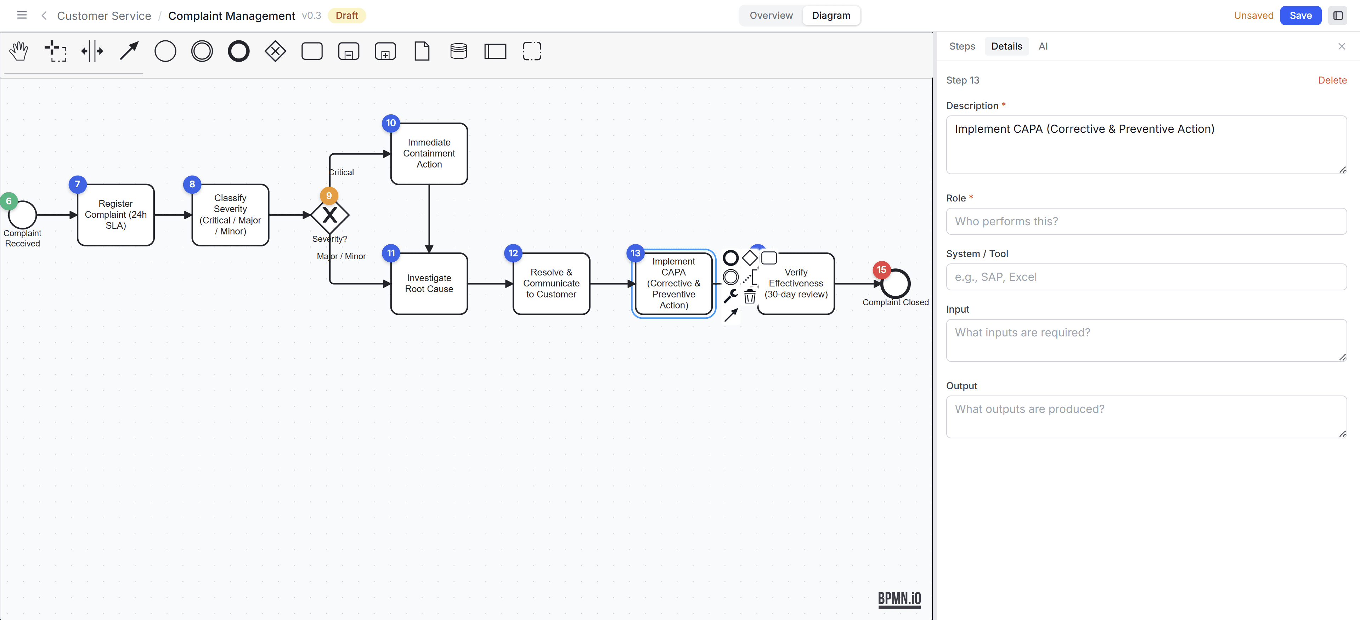Screen dimensions: 1360x620
Task: Switch to the Overview tab
Action: tap(770, 15)
